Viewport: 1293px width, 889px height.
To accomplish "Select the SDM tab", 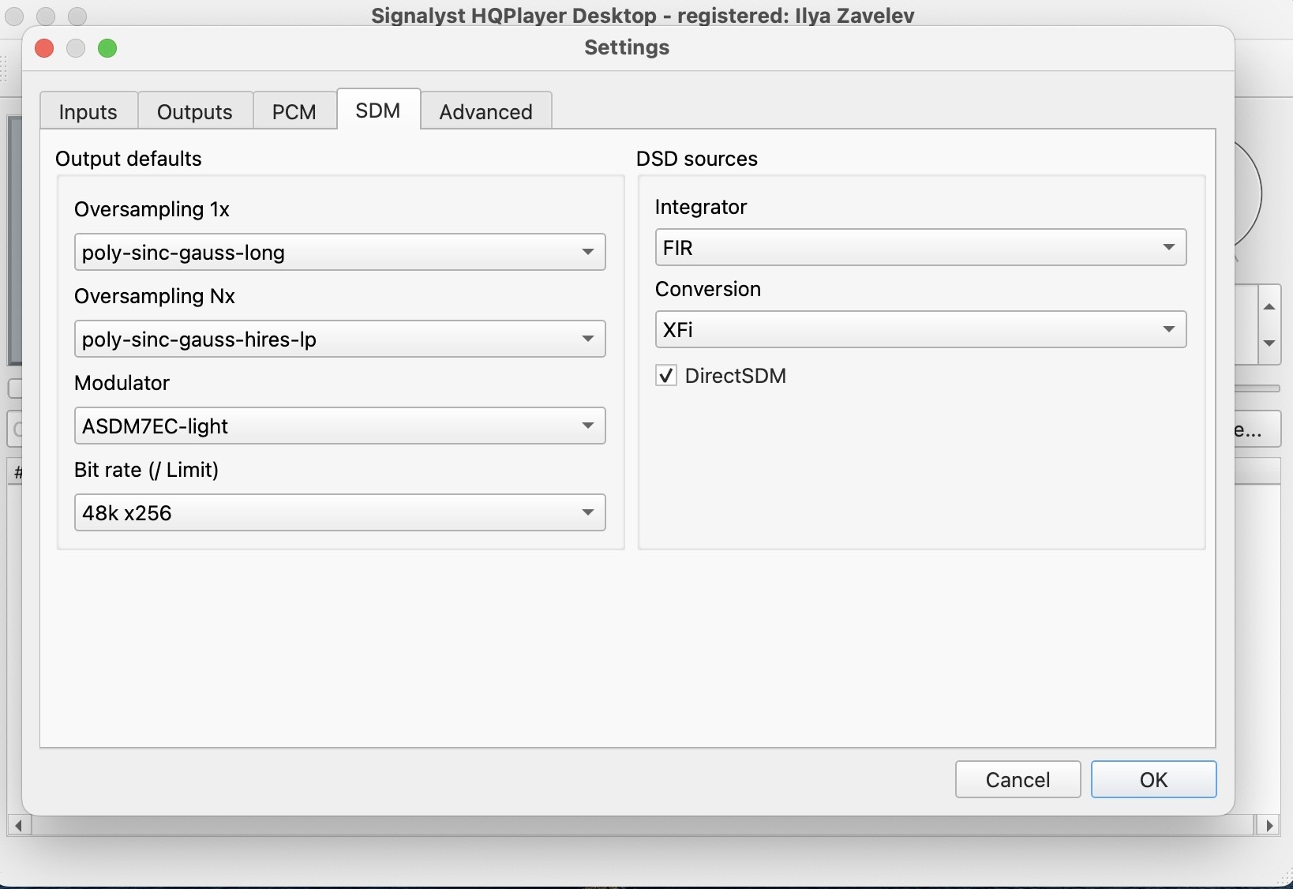I will point(378,110).
